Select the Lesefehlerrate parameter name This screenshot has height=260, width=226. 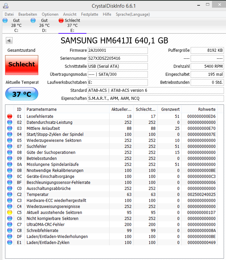pyautogui.click(x=40, y=116)
